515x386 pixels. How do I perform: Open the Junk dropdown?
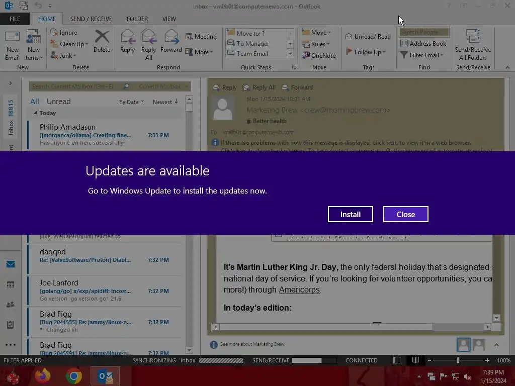63,55
